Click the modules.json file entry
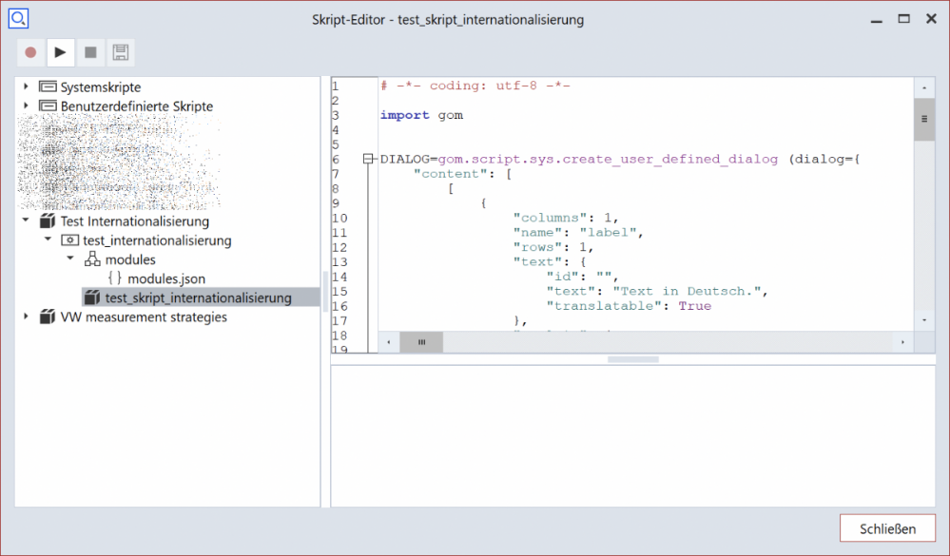The height and width of the screenshot is (556, 950). coord(165,278)
